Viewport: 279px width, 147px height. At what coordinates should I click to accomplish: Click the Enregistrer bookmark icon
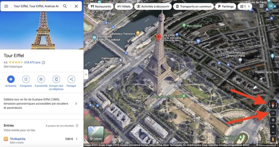26,79
